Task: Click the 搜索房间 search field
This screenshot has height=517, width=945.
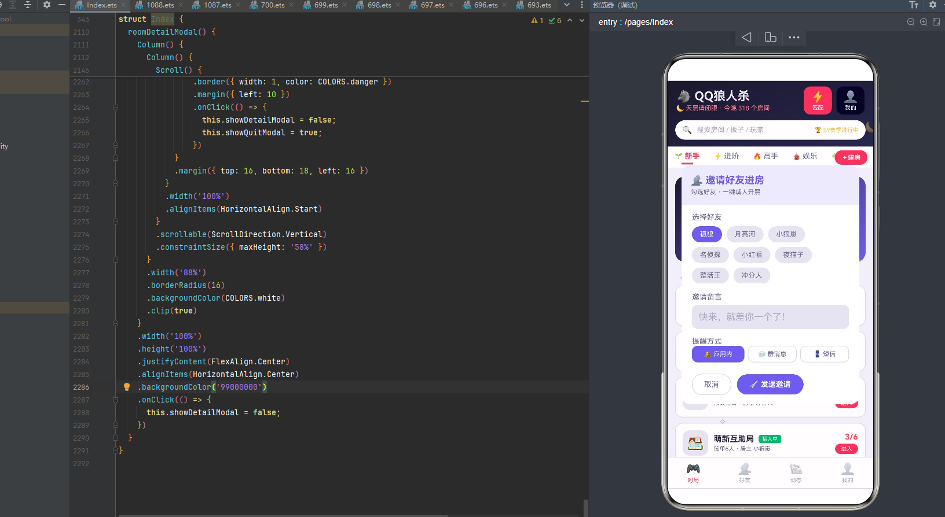Action: click(x=770, y=130)
